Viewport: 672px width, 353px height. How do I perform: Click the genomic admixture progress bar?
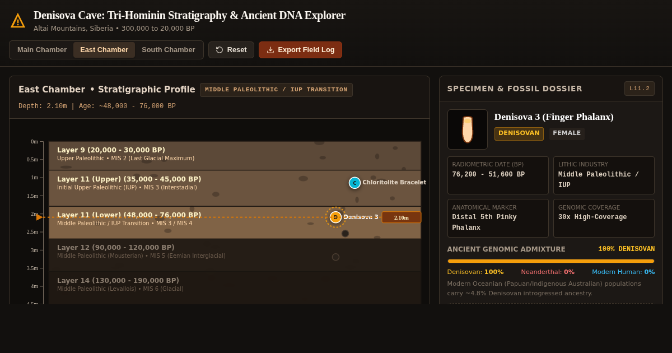click(551, 261)
